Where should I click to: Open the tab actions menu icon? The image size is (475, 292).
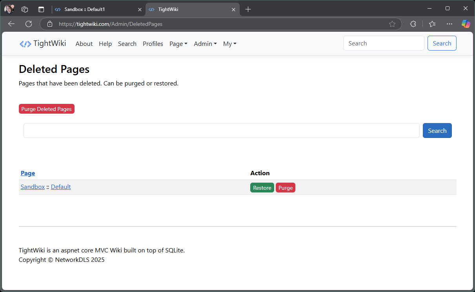[41, 9]
